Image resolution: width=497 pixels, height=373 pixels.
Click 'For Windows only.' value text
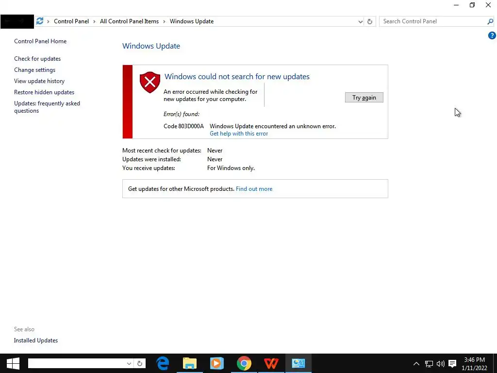click(231, 168)
